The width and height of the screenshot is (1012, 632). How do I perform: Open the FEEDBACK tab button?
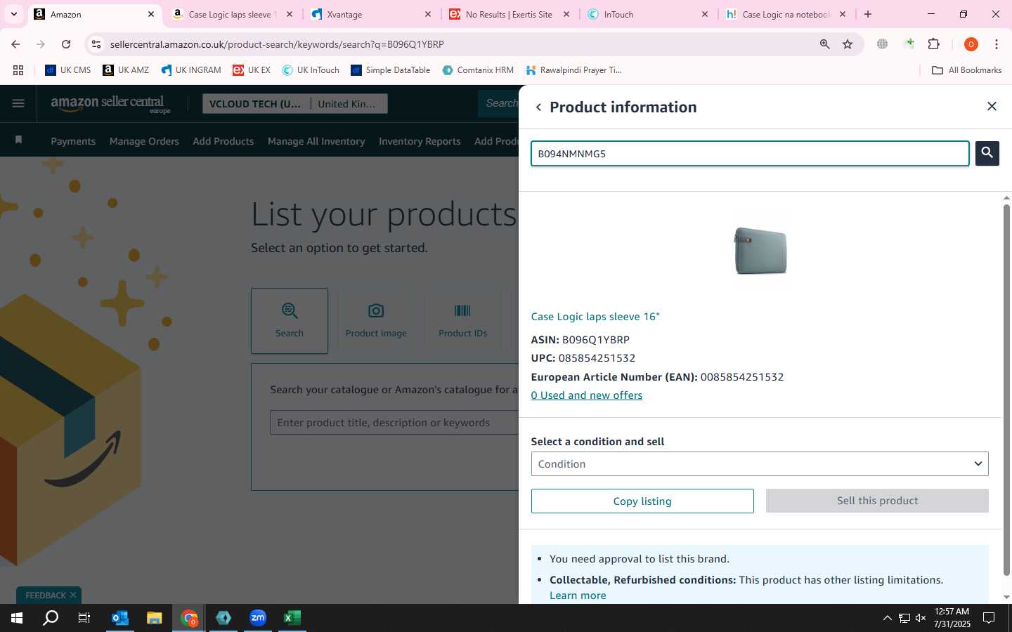point(46,595)
